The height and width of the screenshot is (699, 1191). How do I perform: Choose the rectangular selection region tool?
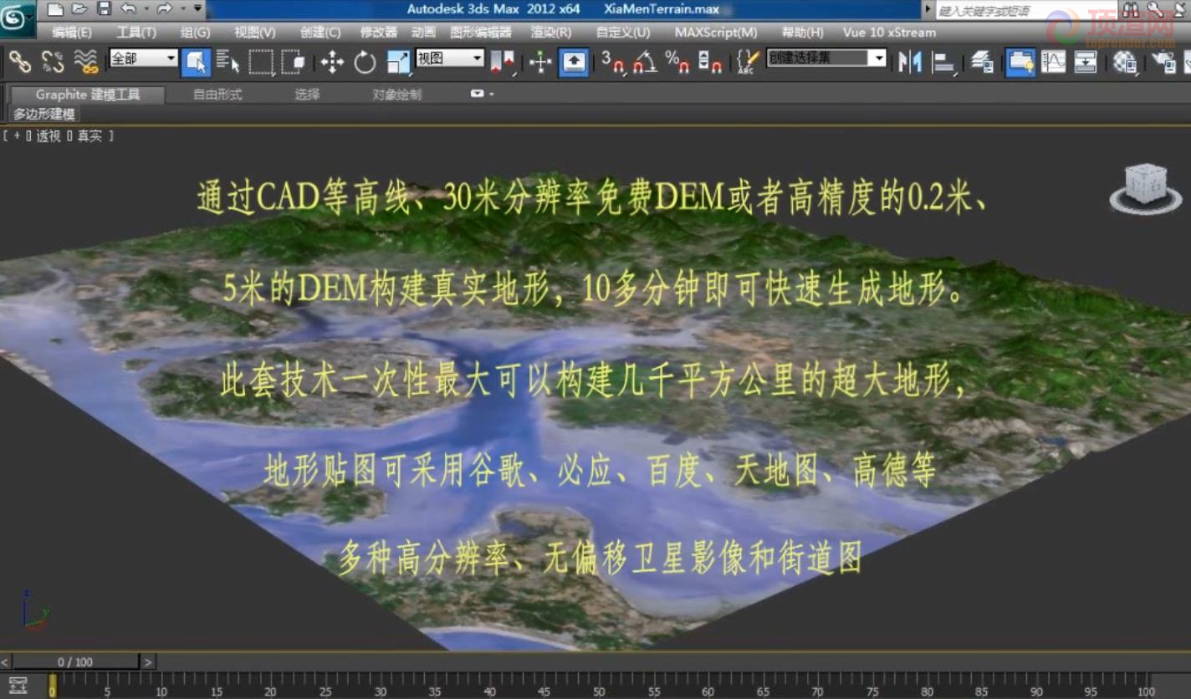(x=261, y=62)
